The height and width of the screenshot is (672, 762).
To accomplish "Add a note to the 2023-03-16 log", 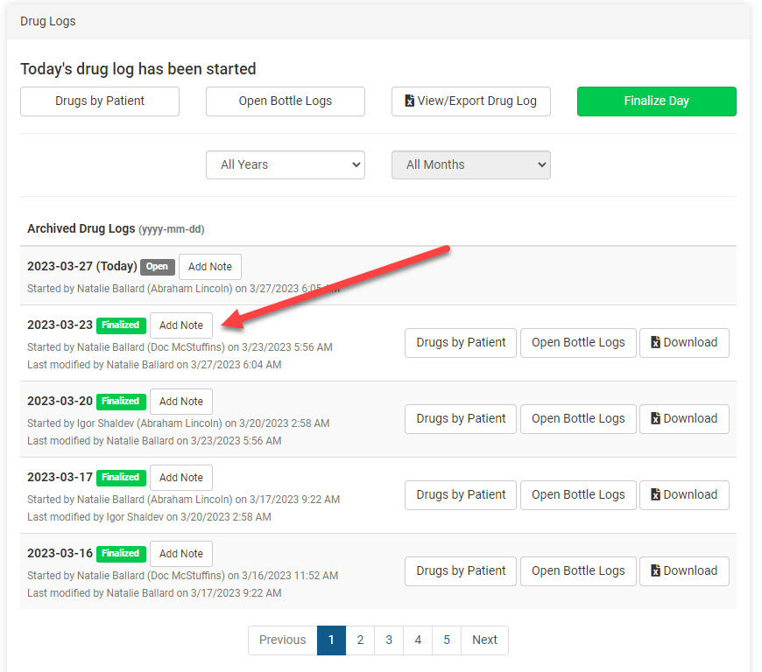I will tap(181, 554).
